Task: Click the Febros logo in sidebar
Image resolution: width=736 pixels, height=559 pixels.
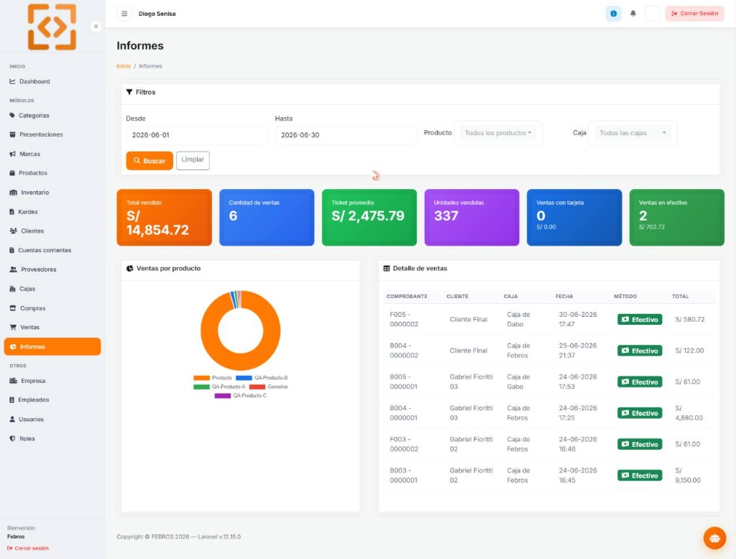Action: tap(52, 27)
